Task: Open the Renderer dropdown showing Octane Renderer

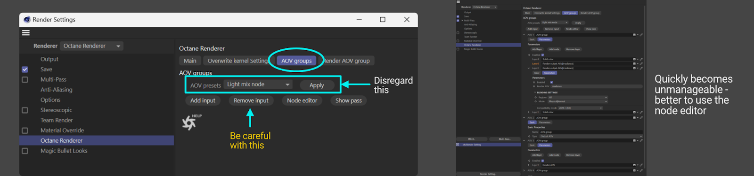Action: (x=92, y=46)
